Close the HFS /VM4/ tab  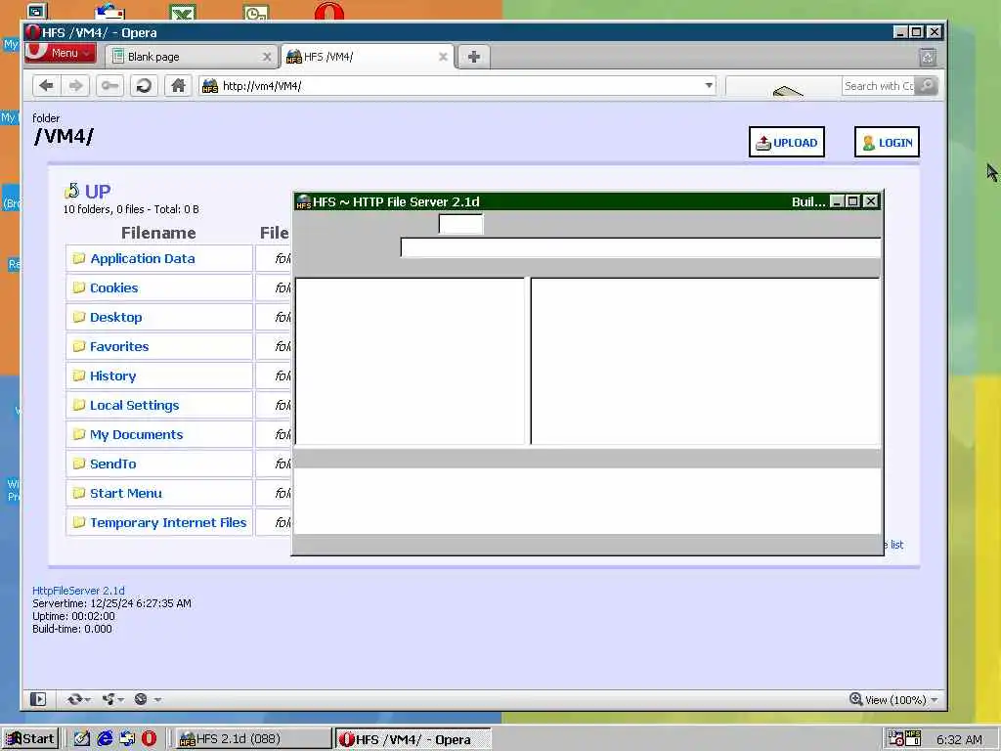443,57
